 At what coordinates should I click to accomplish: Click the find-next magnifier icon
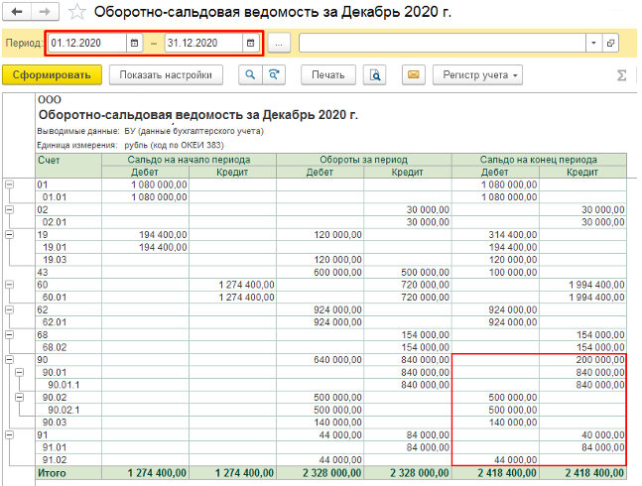[x=274, y=74]
